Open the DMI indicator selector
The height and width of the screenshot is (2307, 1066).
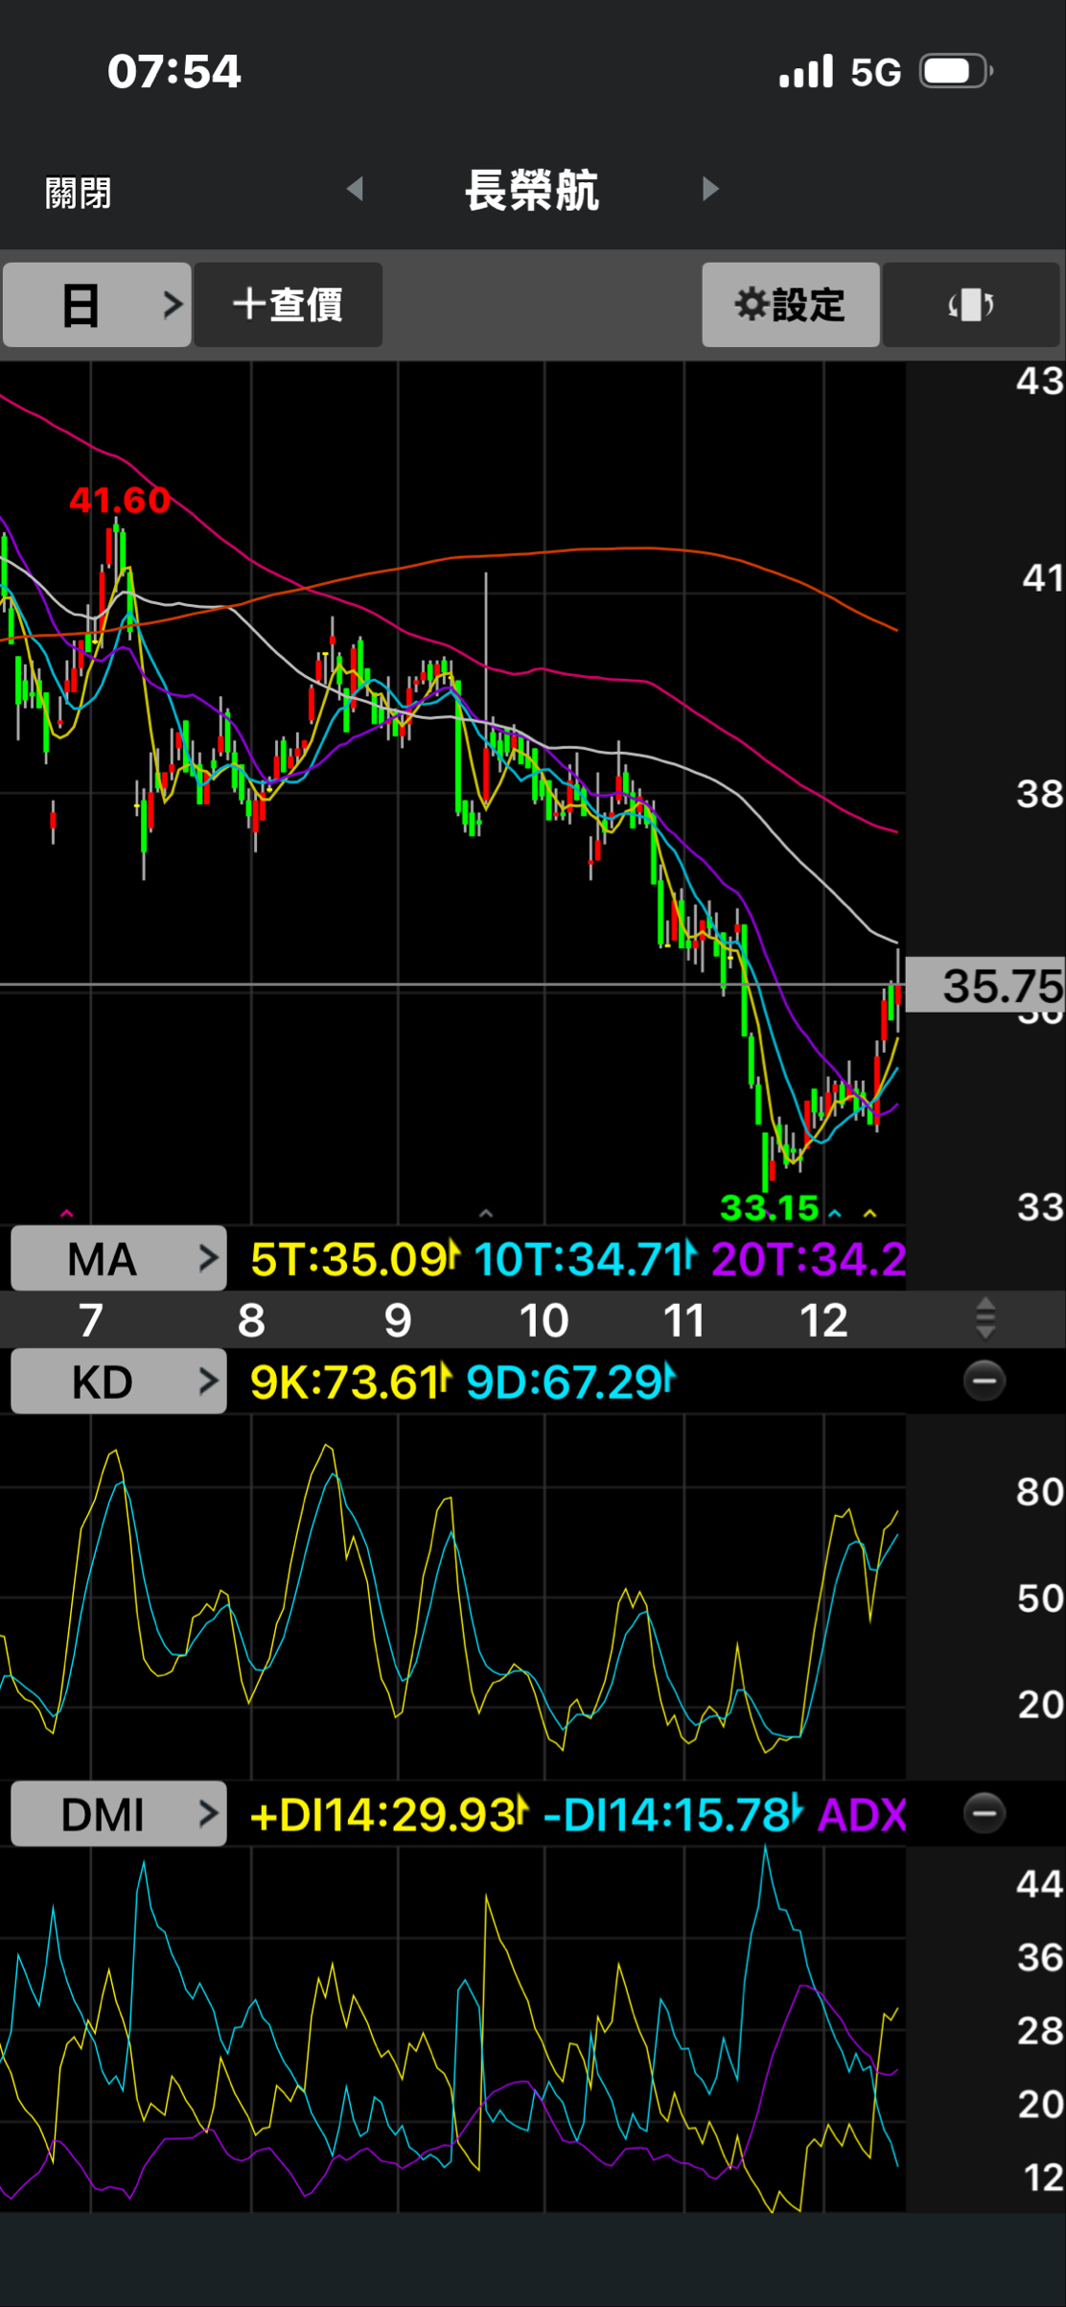coord(119,1813)
